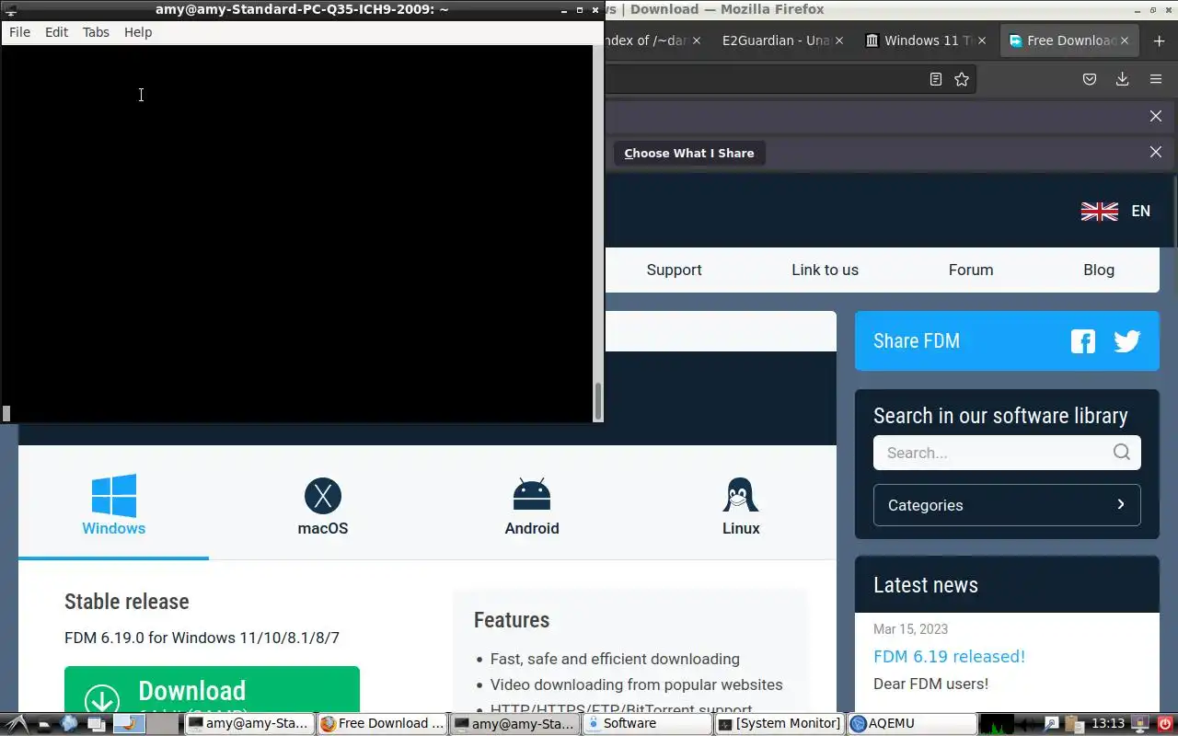1178x736 pixels.
Task: Switch to System Monitor taskbar window
Action: pyautogui.click(x=780, y=724)
